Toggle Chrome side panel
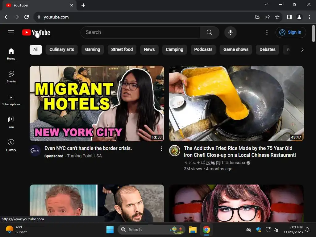 coord(289,17)
